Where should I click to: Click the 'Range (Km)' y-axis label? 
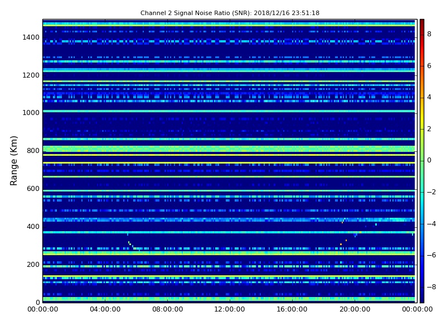[x=13, y=161]
